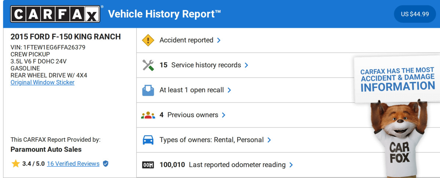
Task: Expand Accident reported chevron arrow
Action: tap(219, 40)
